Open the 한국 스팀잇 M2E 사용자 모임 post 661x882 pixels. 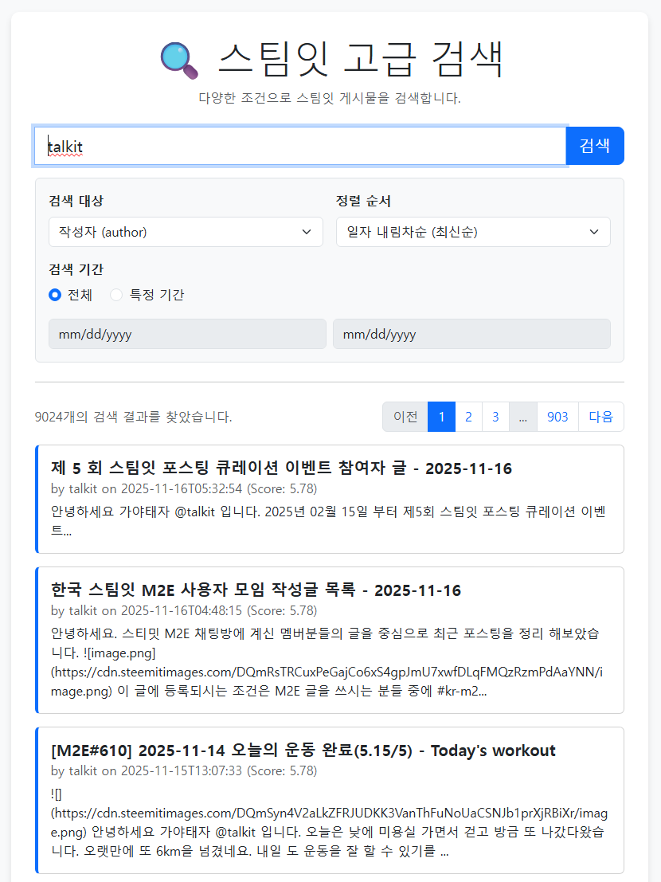pyautogui.click(x=256, y=590)
